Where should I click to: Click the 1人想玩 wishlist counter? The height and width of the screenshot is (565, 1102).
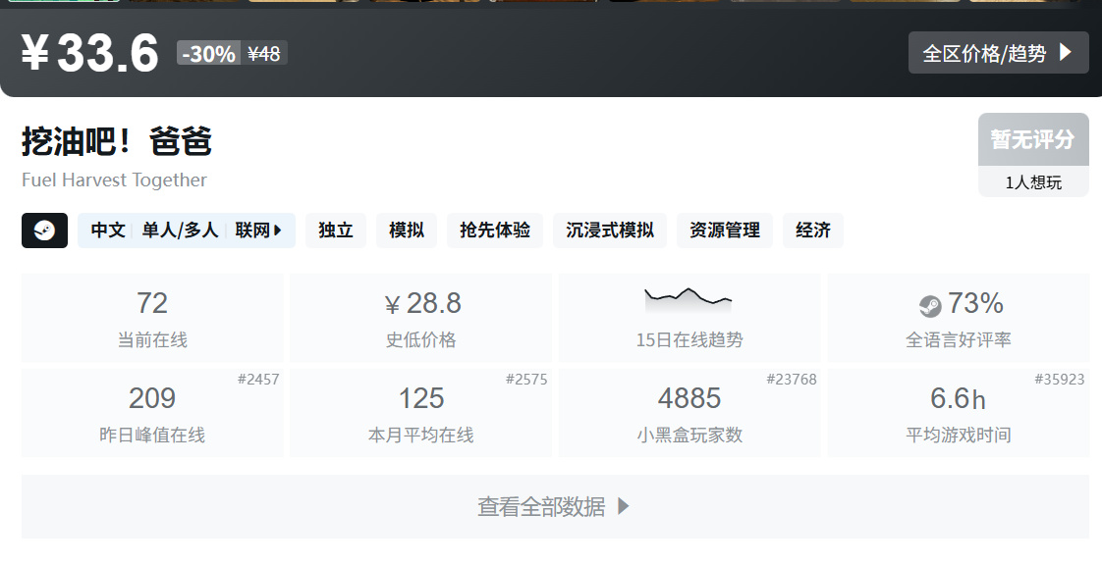pos(1033,181)
